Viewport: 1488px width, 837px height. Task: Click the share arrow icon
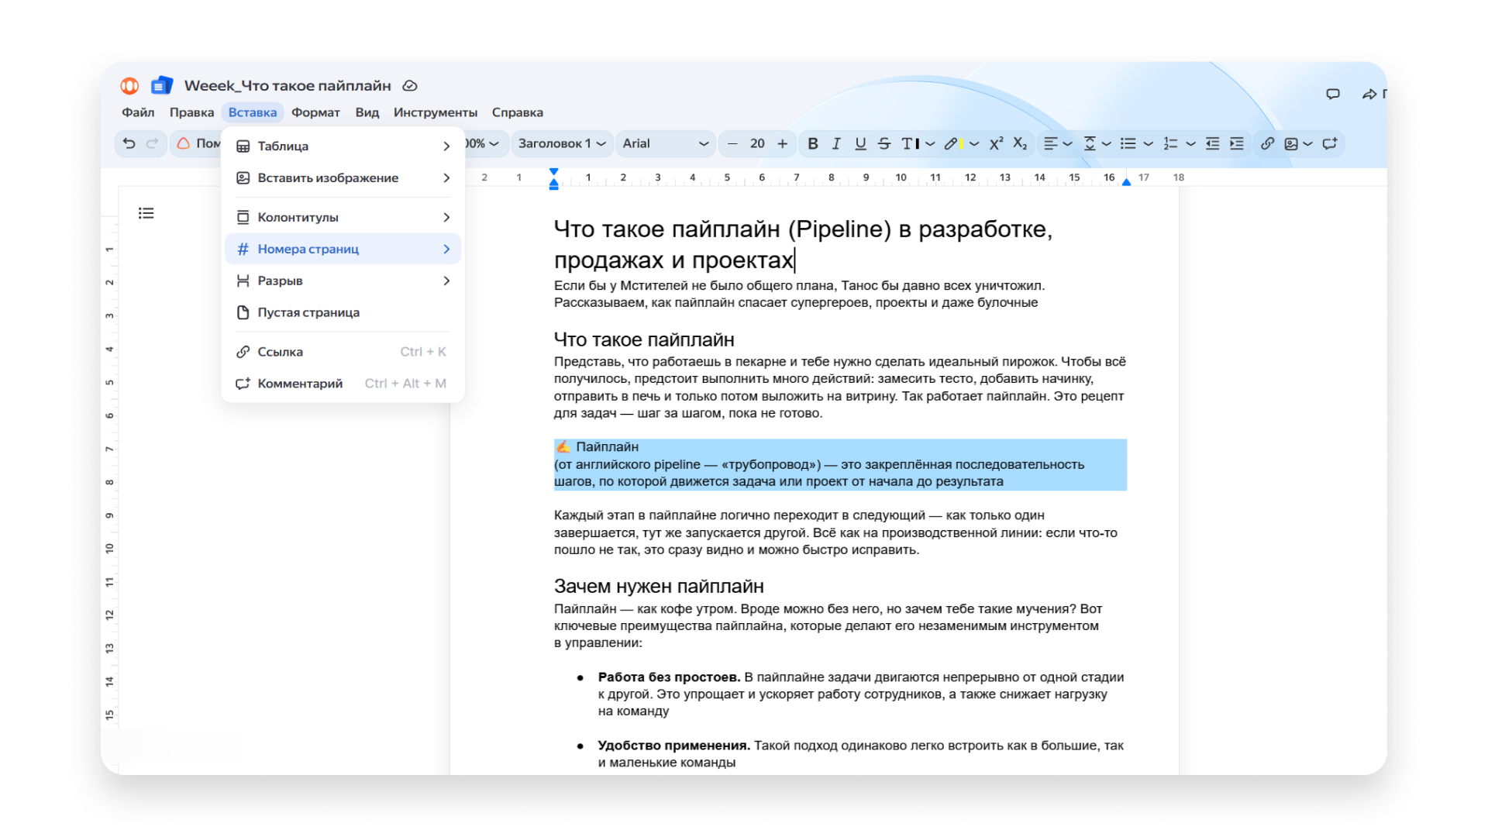pos(1369,94)
